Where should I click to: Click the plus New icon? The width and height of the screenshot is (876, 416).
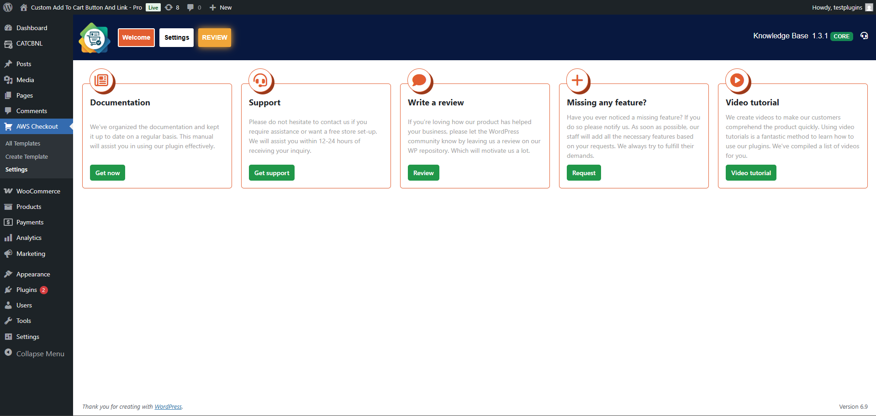213,7
